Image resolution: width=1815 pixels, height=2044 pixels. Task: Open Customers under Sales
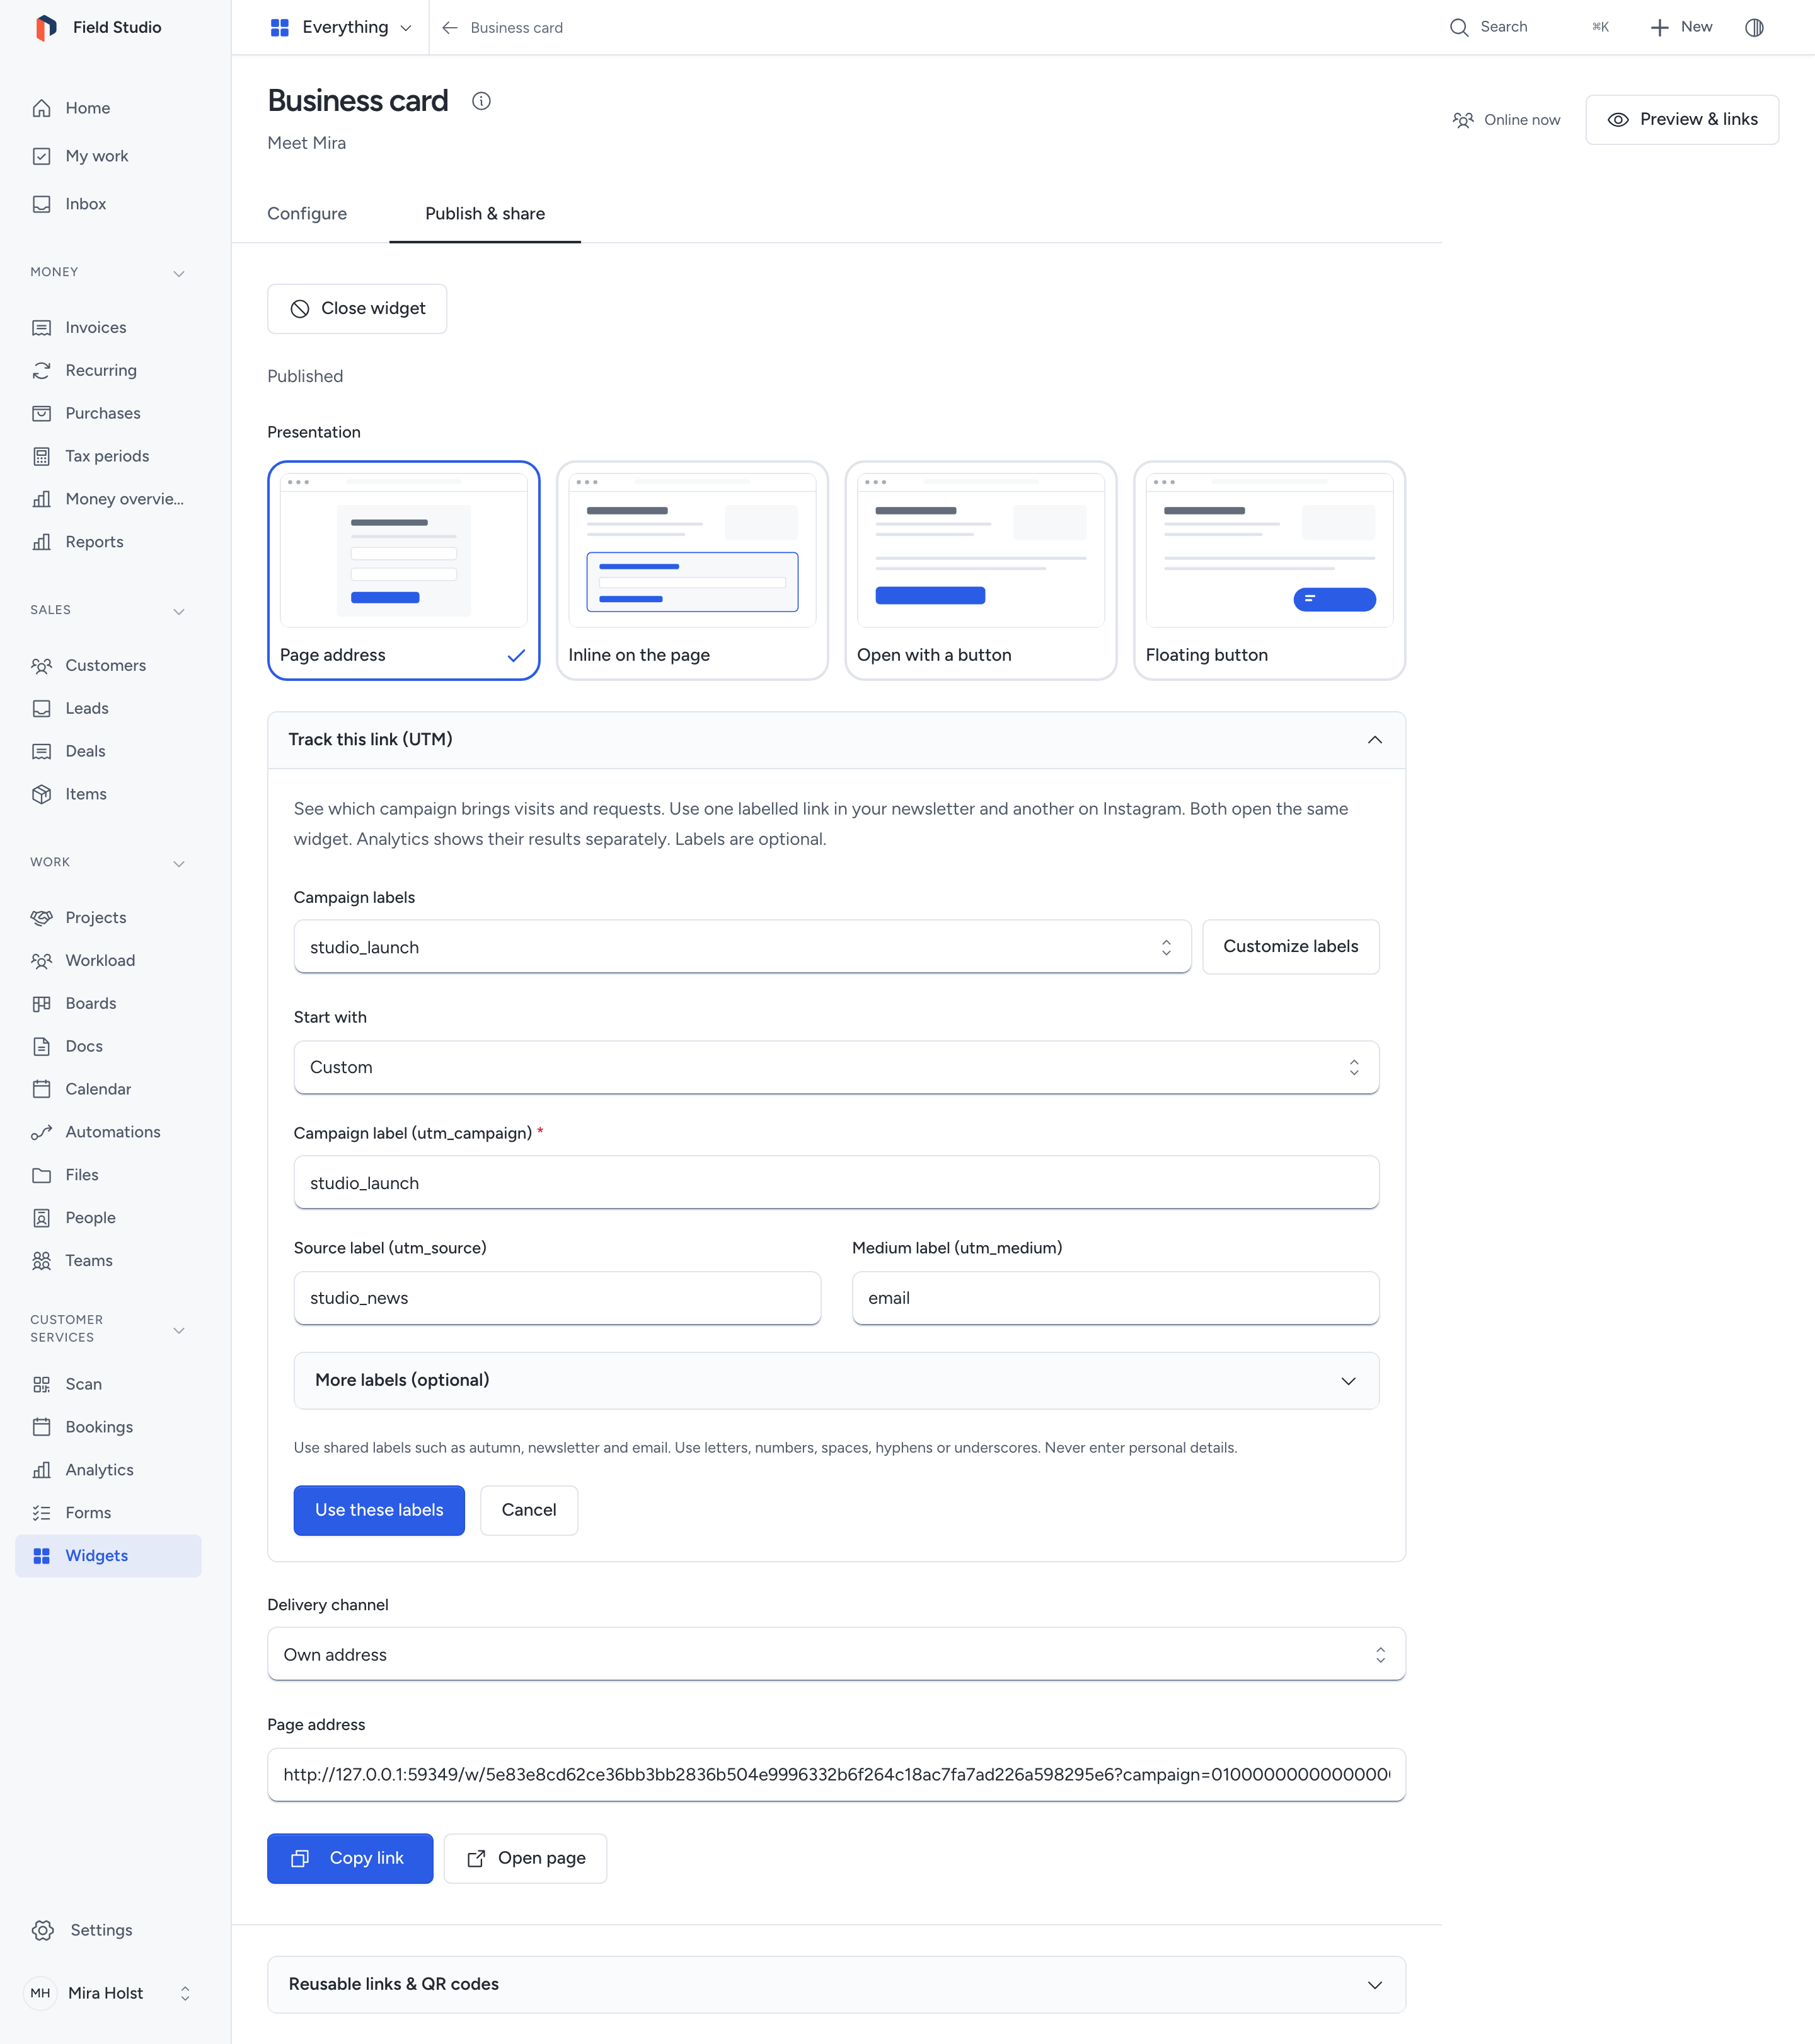point(108,665)
